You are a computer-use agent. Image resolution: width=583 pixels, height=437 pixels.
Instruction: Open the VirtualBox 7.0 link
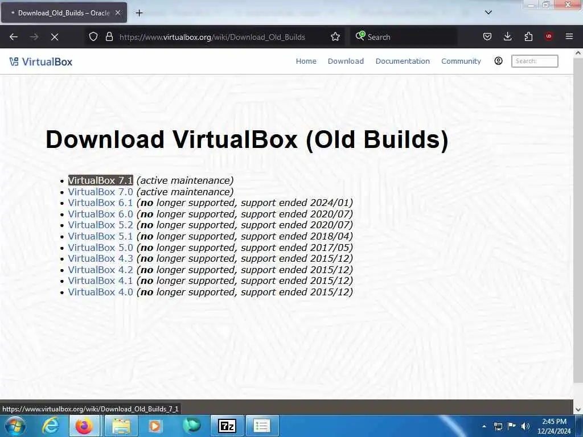[x=100, y=192]
